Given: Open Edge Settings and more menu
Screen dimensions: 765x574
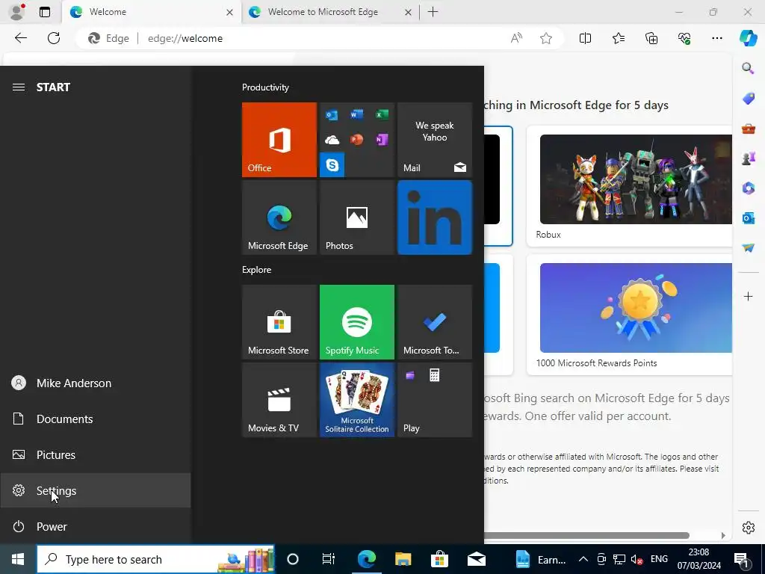Looking at the screenshot, I should 716,38.
